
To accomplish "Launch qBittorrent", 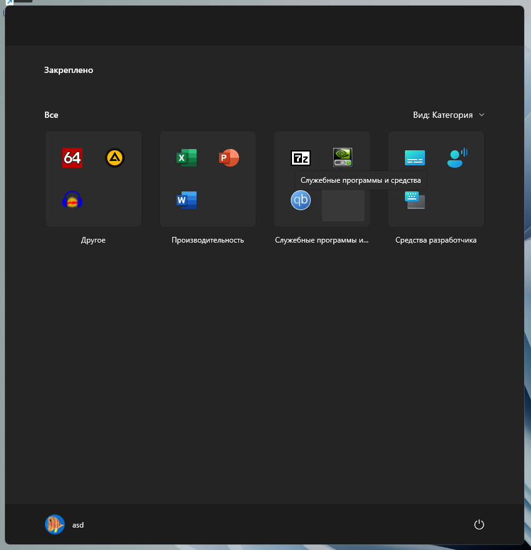I will pos(301,200).
